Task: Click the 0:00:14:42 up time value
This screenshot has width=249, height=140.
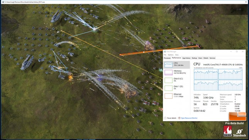Action: tap(199, 111)
